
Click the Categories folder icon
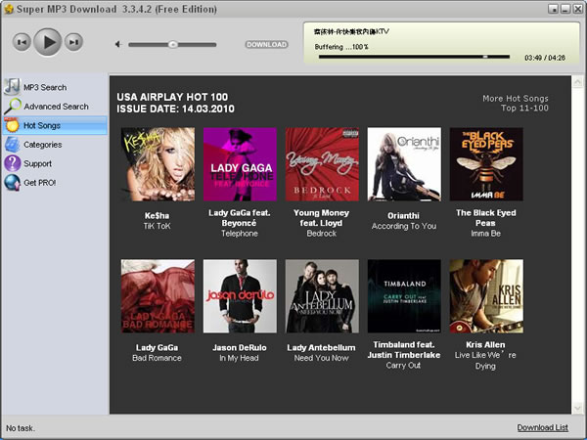point(12,145)
